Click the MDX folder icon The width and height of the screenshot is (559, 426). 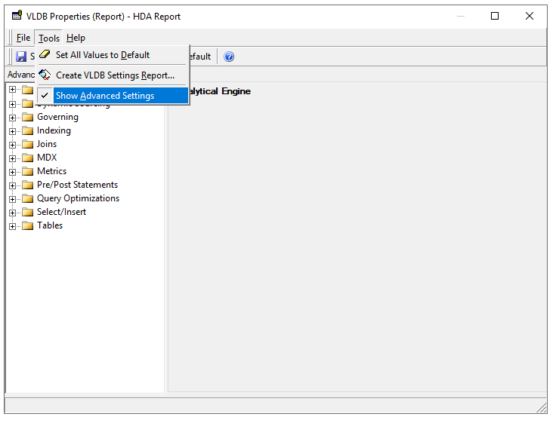(28, 158)
